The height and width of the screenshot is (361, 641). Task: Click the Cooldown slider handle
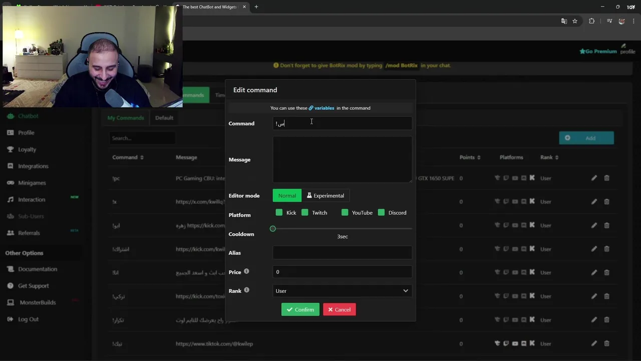[273, 229]
